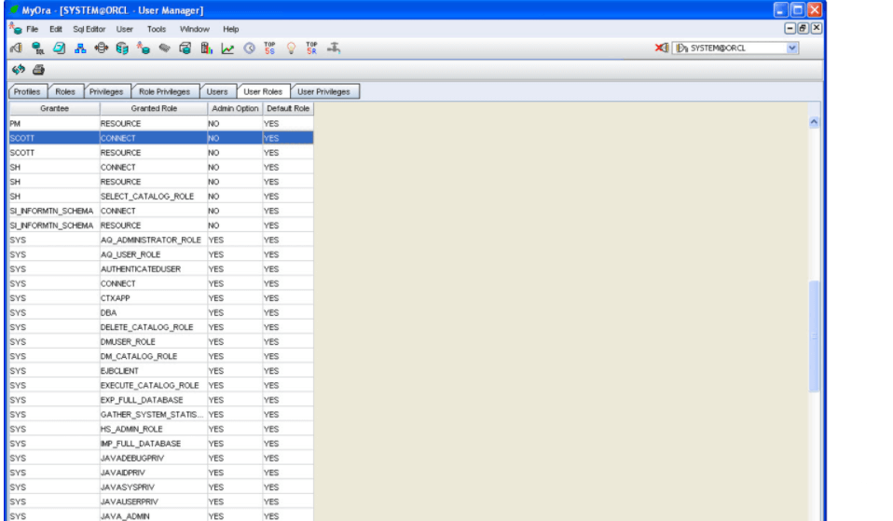Select the highlighted SCOTT CONNECT row
The height and width of the screenshot is (521, 893).
[x=161, y=138]
